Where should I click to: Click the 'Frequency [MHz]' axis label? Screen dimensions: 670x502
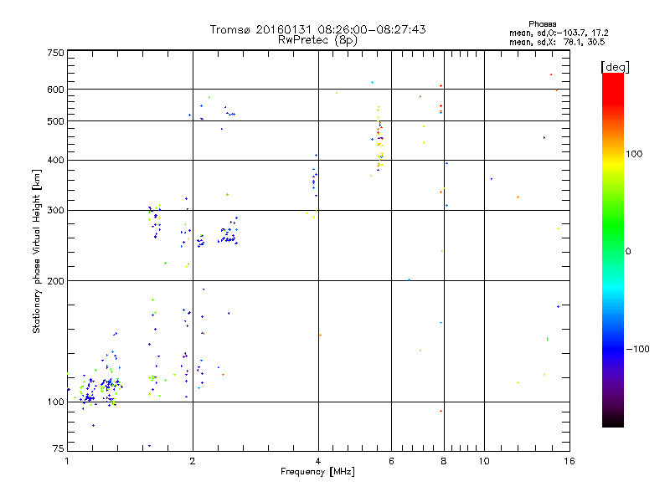coord(318,472)
